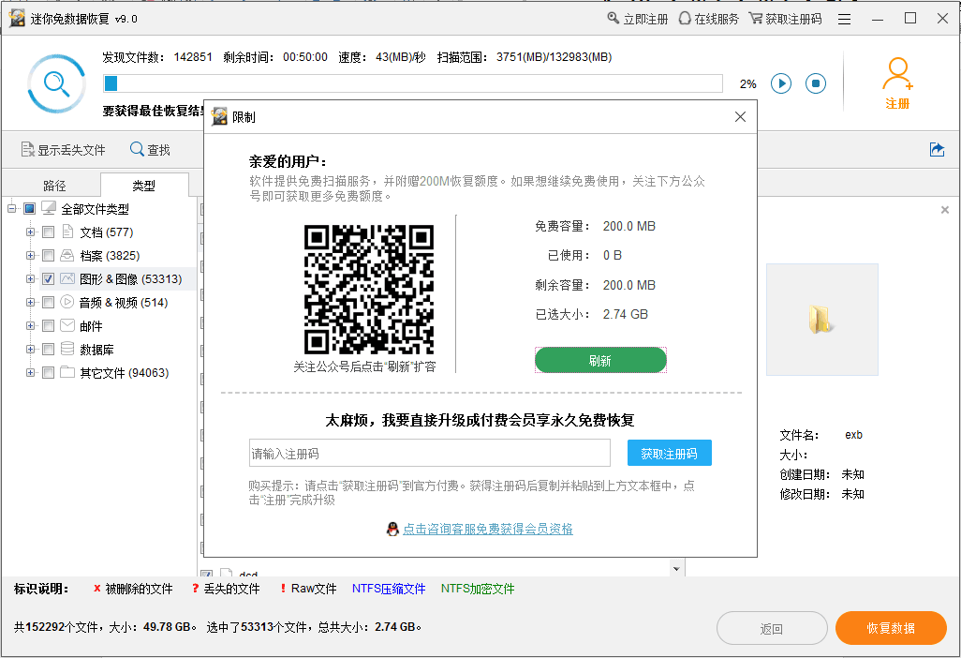This screenshot has width=961, height=658.
Task: Click the QQ penguin customer service icon
Action: pos(392,529)
